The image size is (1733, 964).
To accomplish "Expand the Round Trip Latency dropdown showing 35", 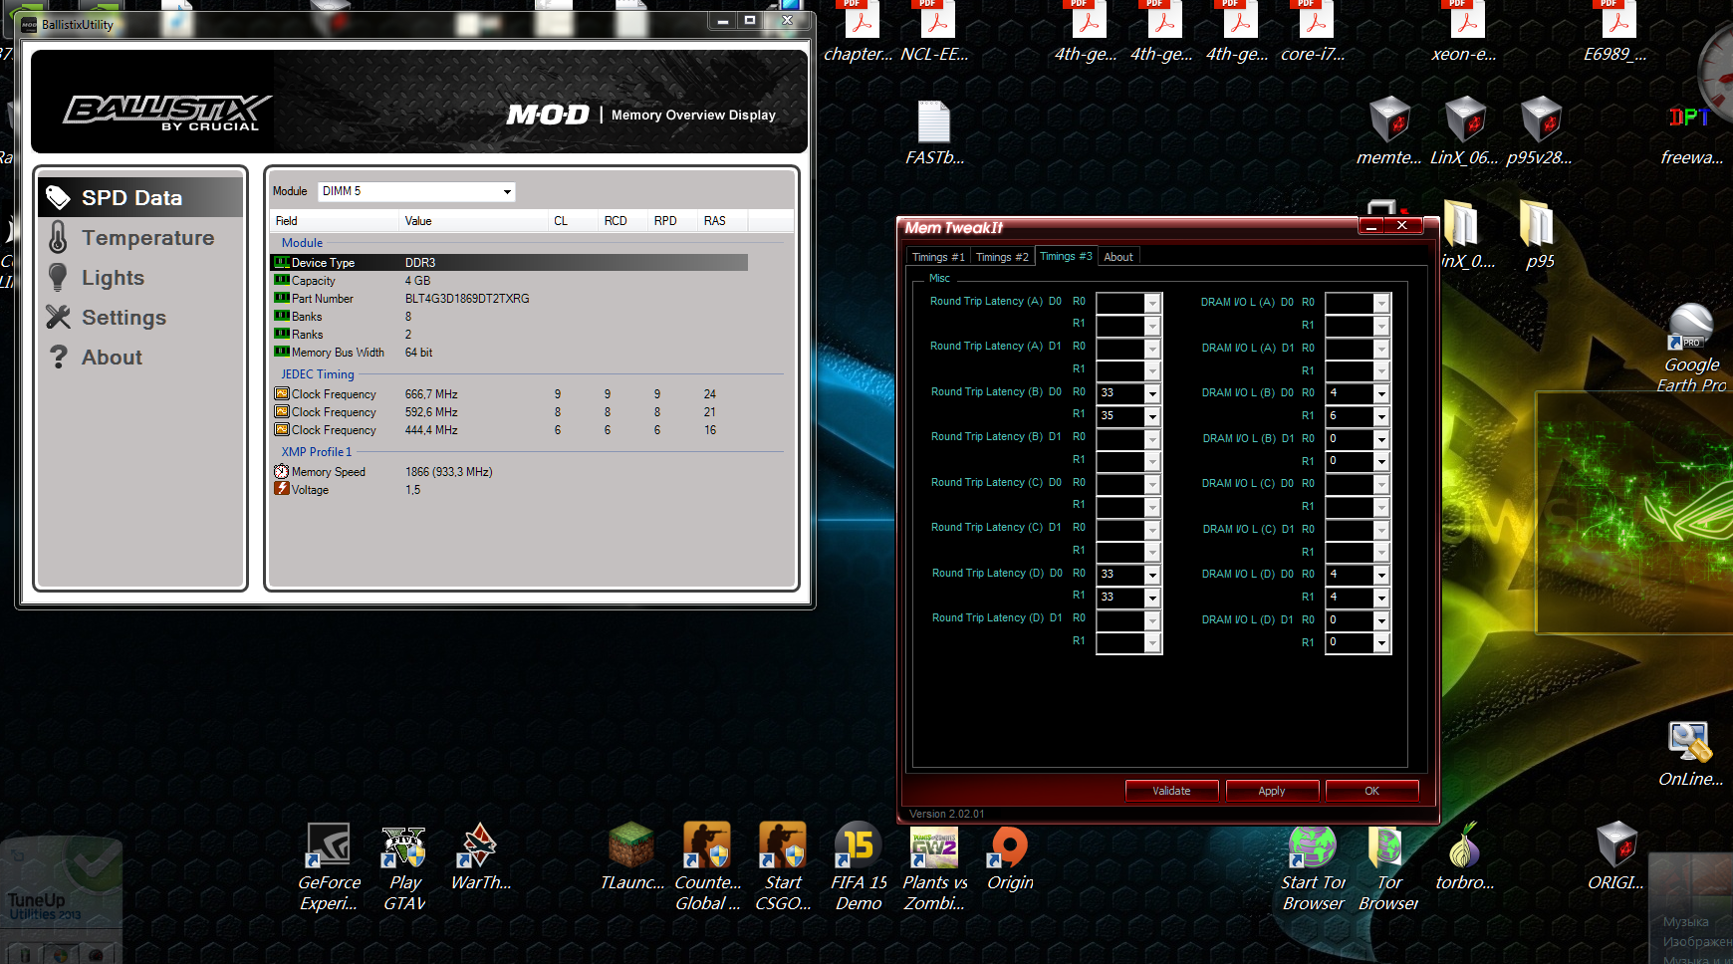I will coord(1152,416).
